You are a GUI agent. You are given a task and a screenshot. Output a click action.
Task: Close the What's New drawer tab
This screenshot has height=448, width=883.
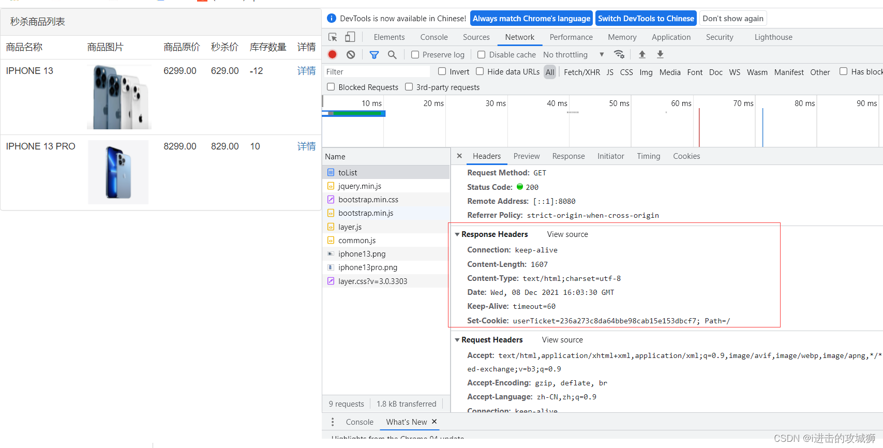click(435, 422)
